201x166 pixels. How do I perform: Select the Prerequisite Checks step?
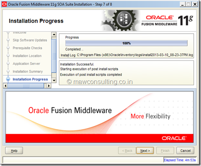27,48
